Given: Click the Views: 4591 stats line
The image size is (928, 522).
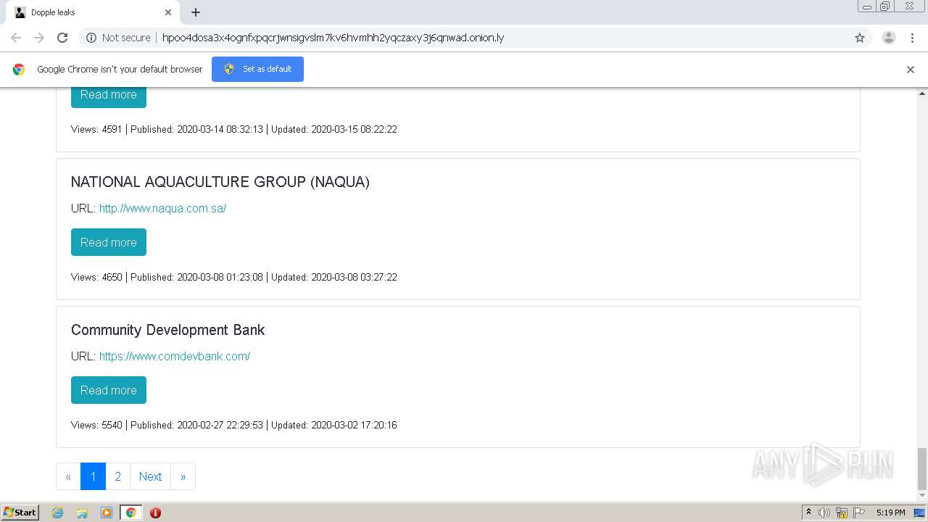Looking at the screenshot, I should (x=234, y=129).
